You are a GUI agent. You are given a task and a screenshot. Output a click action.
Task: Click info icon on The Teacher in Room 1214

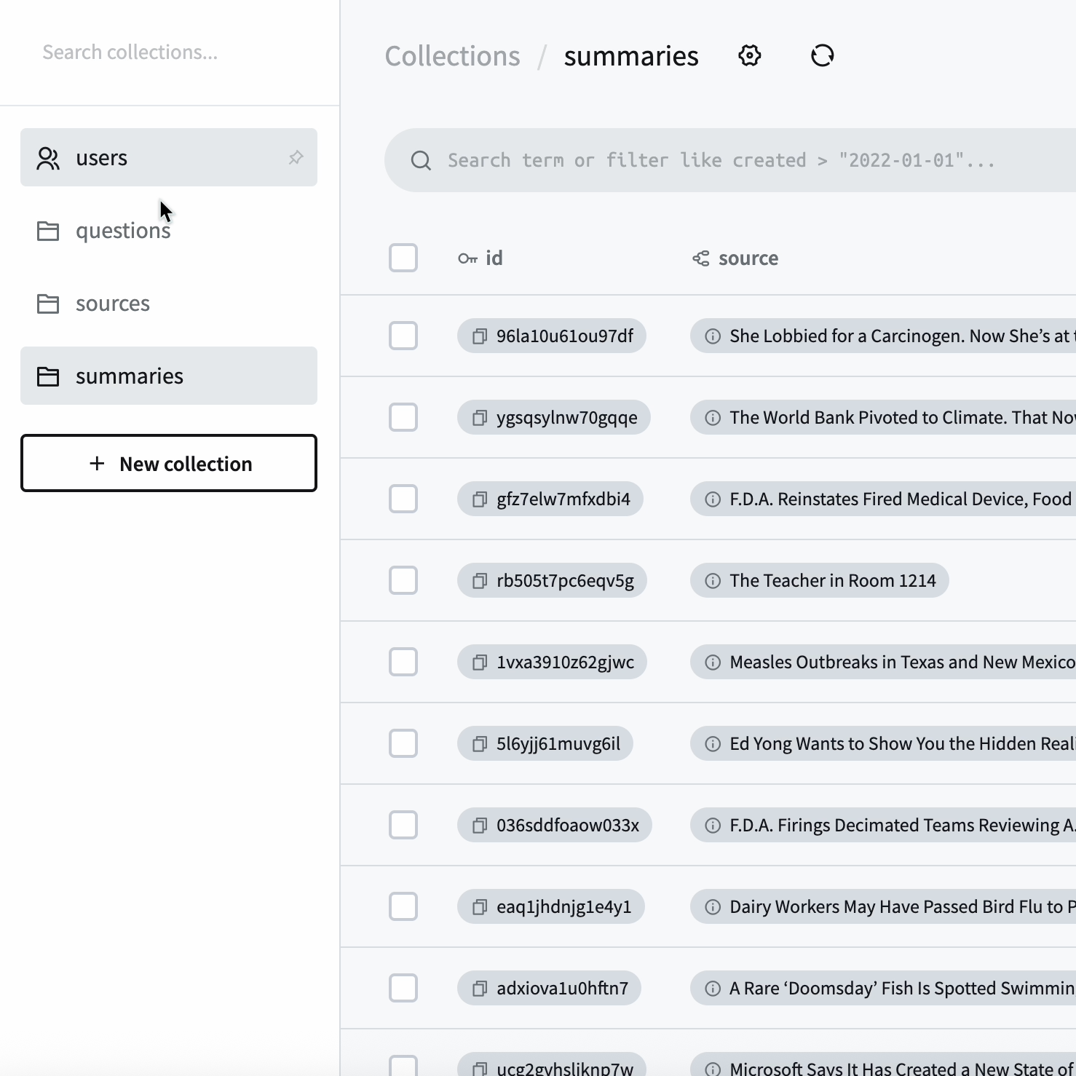pos(713,581)
